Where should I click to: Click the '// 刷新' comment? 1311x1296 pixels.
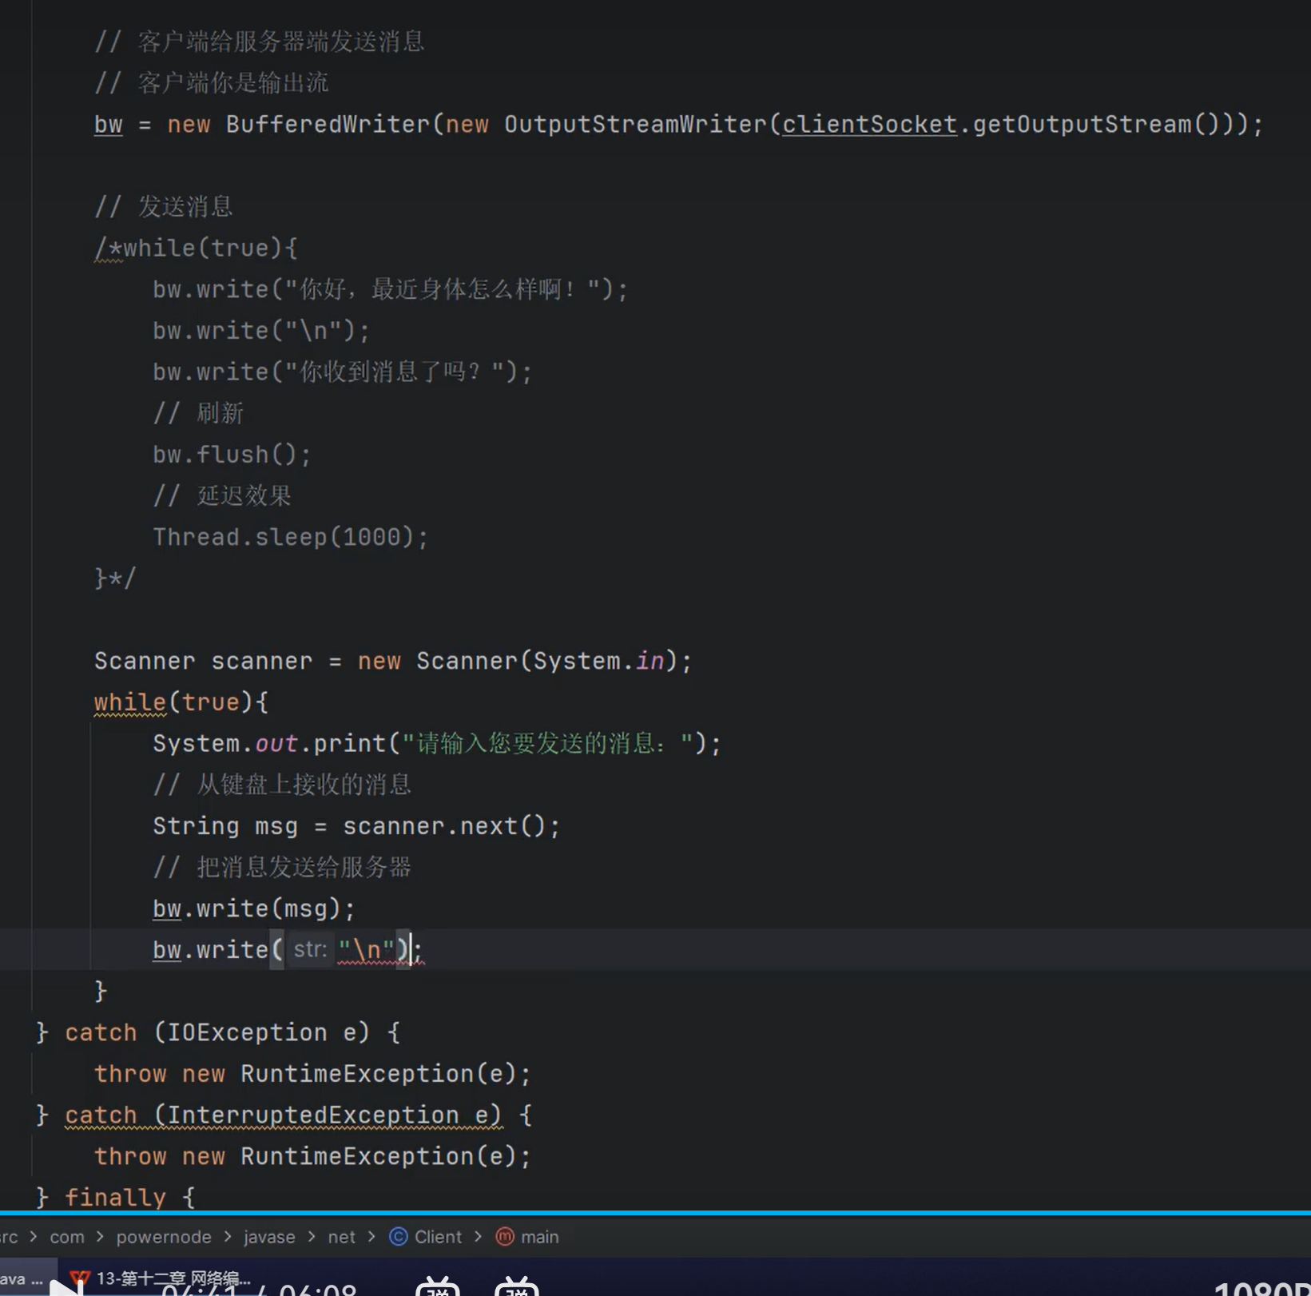[198, 413]
